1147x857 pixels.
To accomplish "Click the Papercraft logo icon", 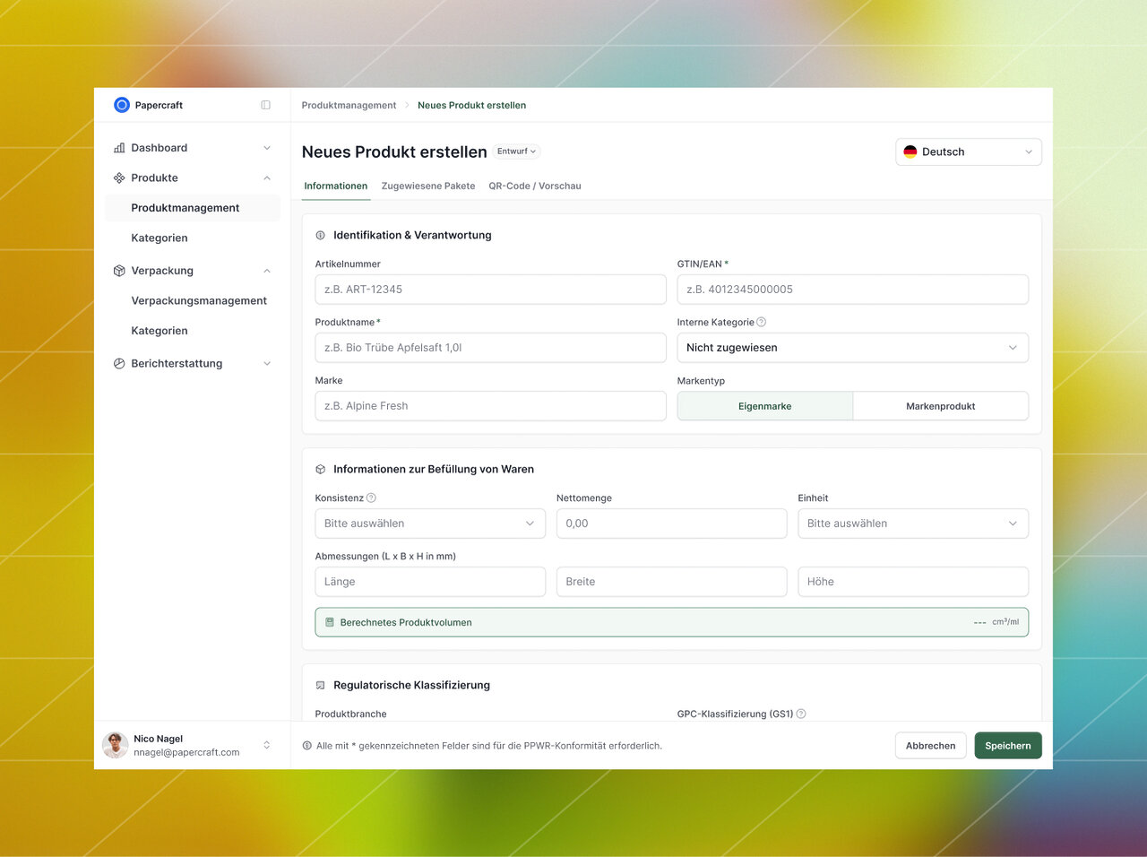I will [122, 105].
